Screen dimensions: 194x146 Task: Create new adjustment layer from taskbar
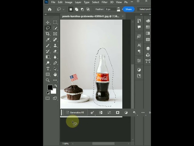click(126, 113)
